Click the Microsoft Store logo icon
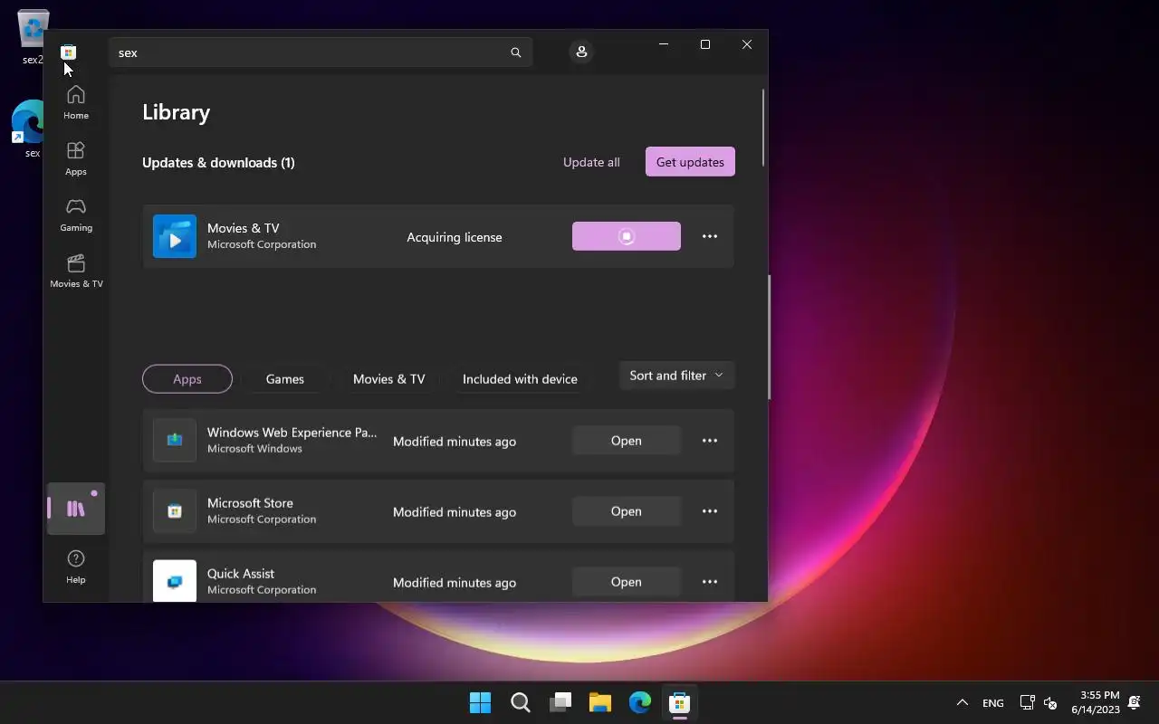This screenshot has width=1159, height=724. click(x=68, y=52)
